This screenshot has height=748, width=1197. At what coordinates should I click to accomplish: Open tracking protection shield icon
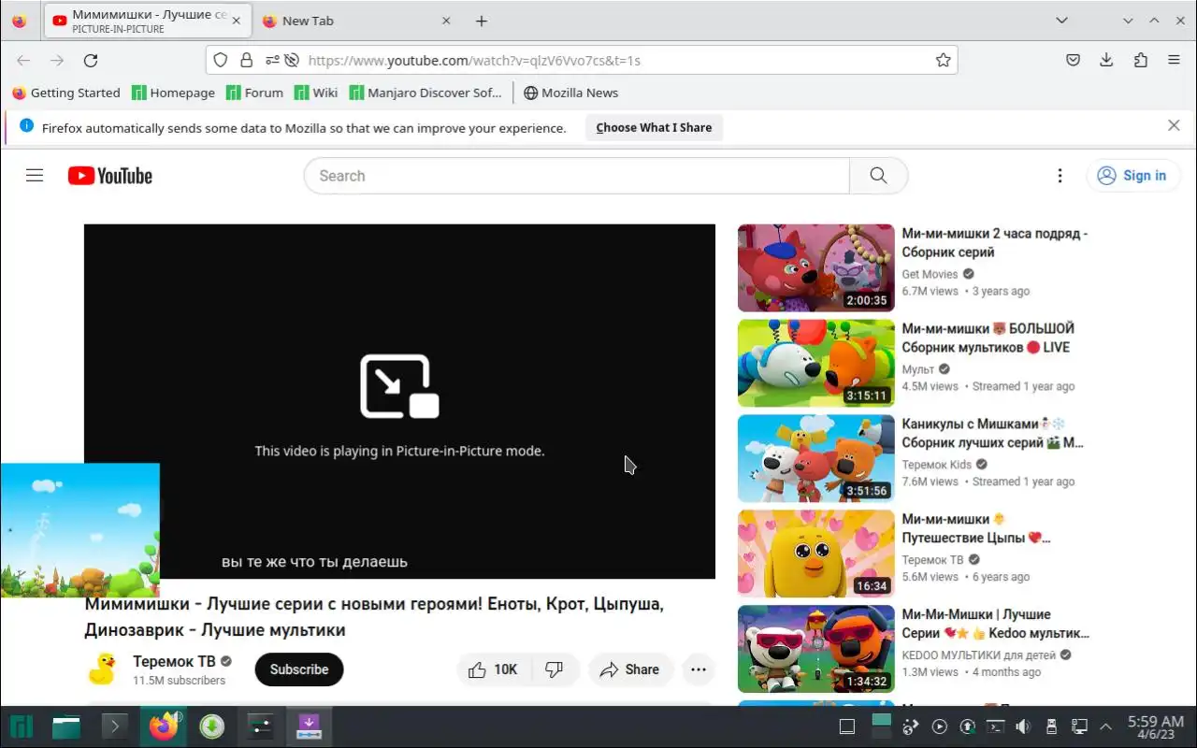(x=221, y=60)
